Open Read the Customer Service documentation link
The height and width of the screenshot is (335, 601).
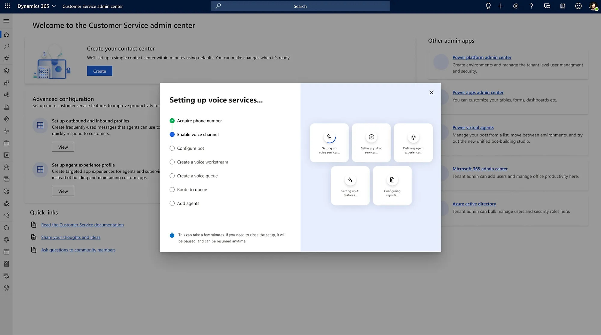tap(82, 225)
